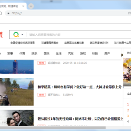Switch to the 汽车 news category

[71, 53]
